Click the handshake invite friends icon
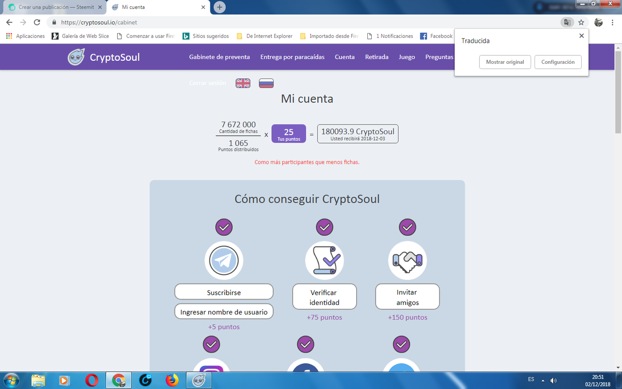The image size is (622, 389). point(408,261)
